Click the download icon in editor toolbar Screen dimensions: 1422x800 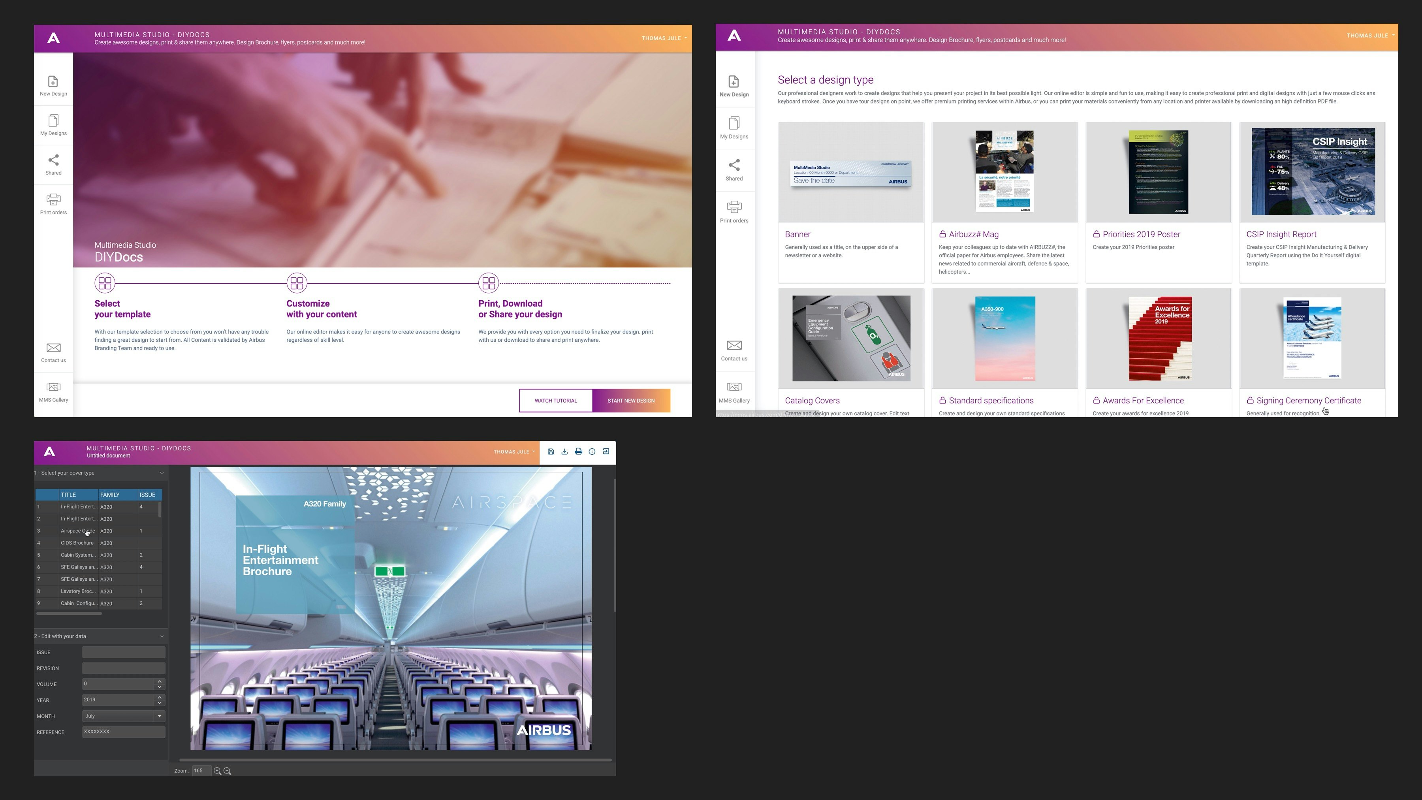click(564, 452)
